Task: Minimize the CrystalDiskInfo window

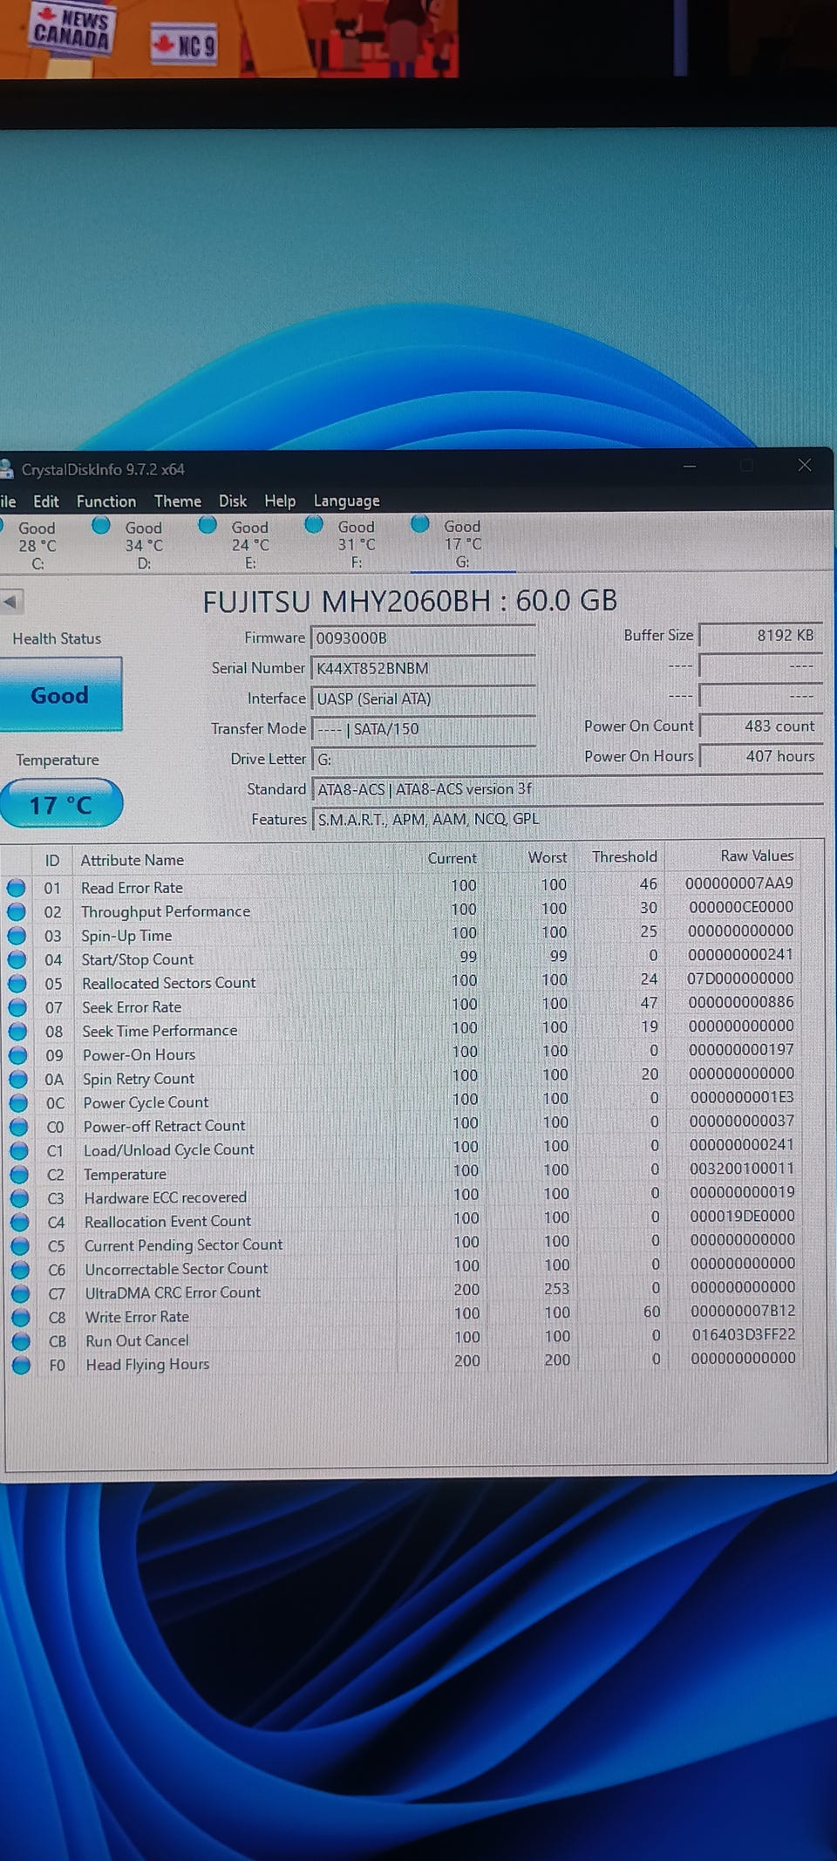Action: point(690,467)
